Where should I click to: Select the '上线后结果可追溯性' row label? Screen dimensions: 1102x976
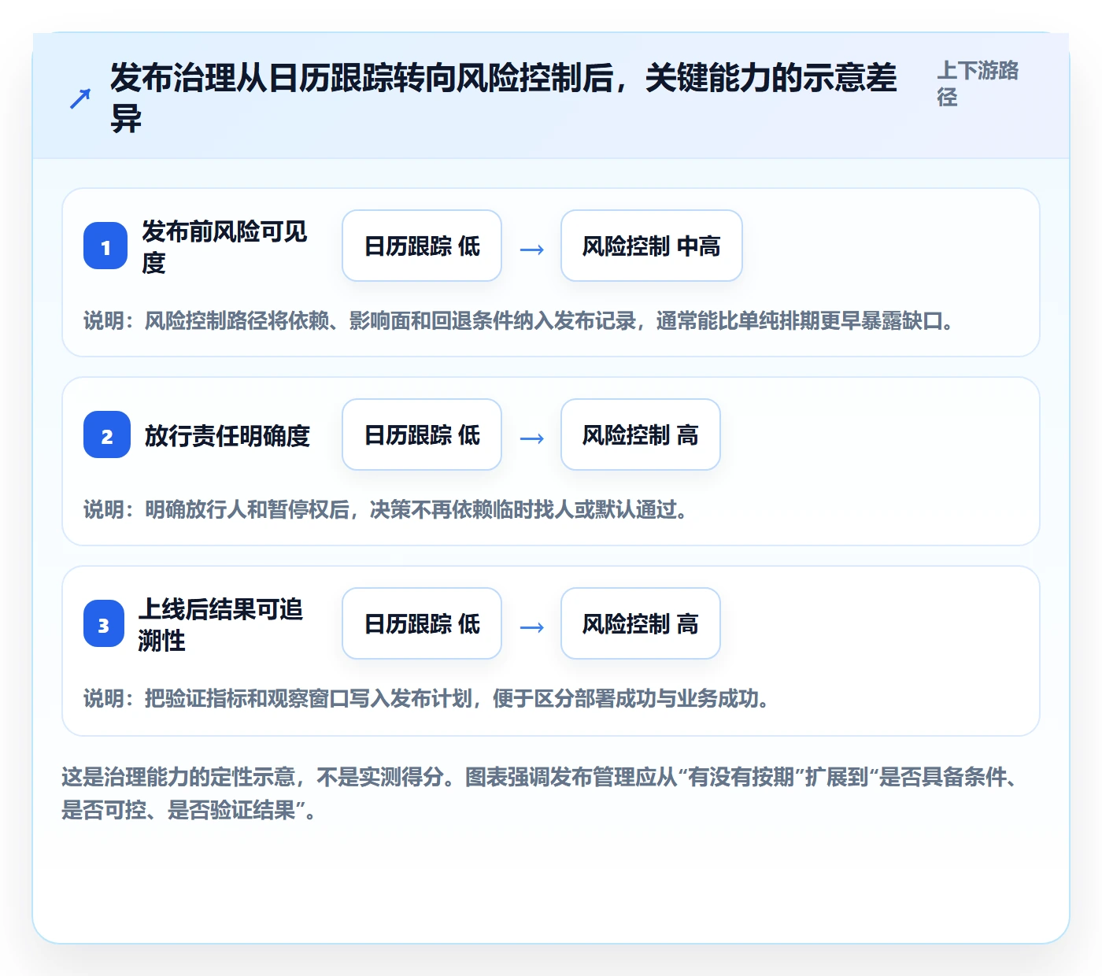coord(221,624)
